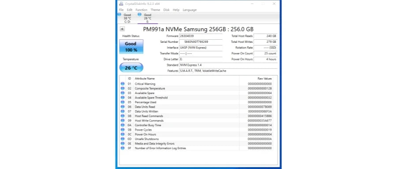The width and height of the screenshot is (397, 169).
Task: Click the status icon for Unsafe Shutdowns
Action: (x=123, y=139)
